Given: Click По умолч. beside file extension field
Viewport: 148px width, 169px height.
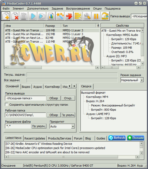Looking at the screenshot, I should coord(39,126).
